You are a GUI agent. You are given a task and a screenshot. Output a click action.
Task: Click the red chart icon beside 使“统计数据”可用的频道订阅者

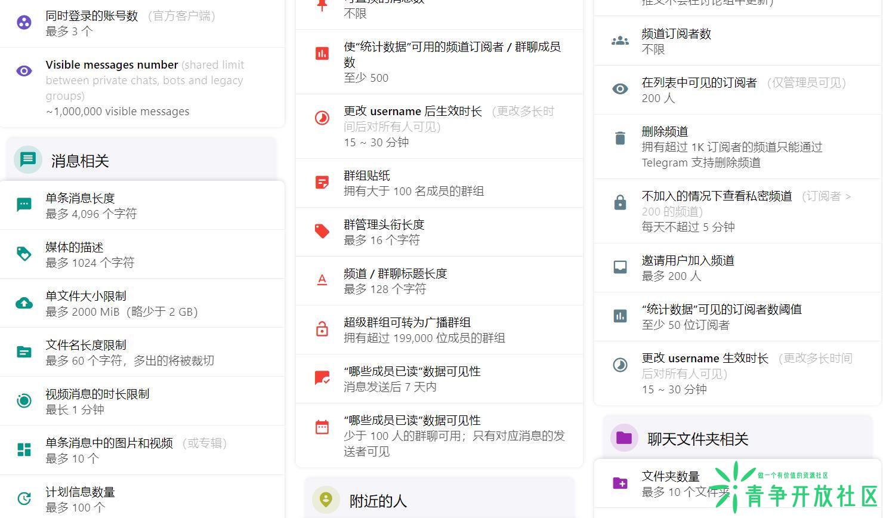[322, 54]
